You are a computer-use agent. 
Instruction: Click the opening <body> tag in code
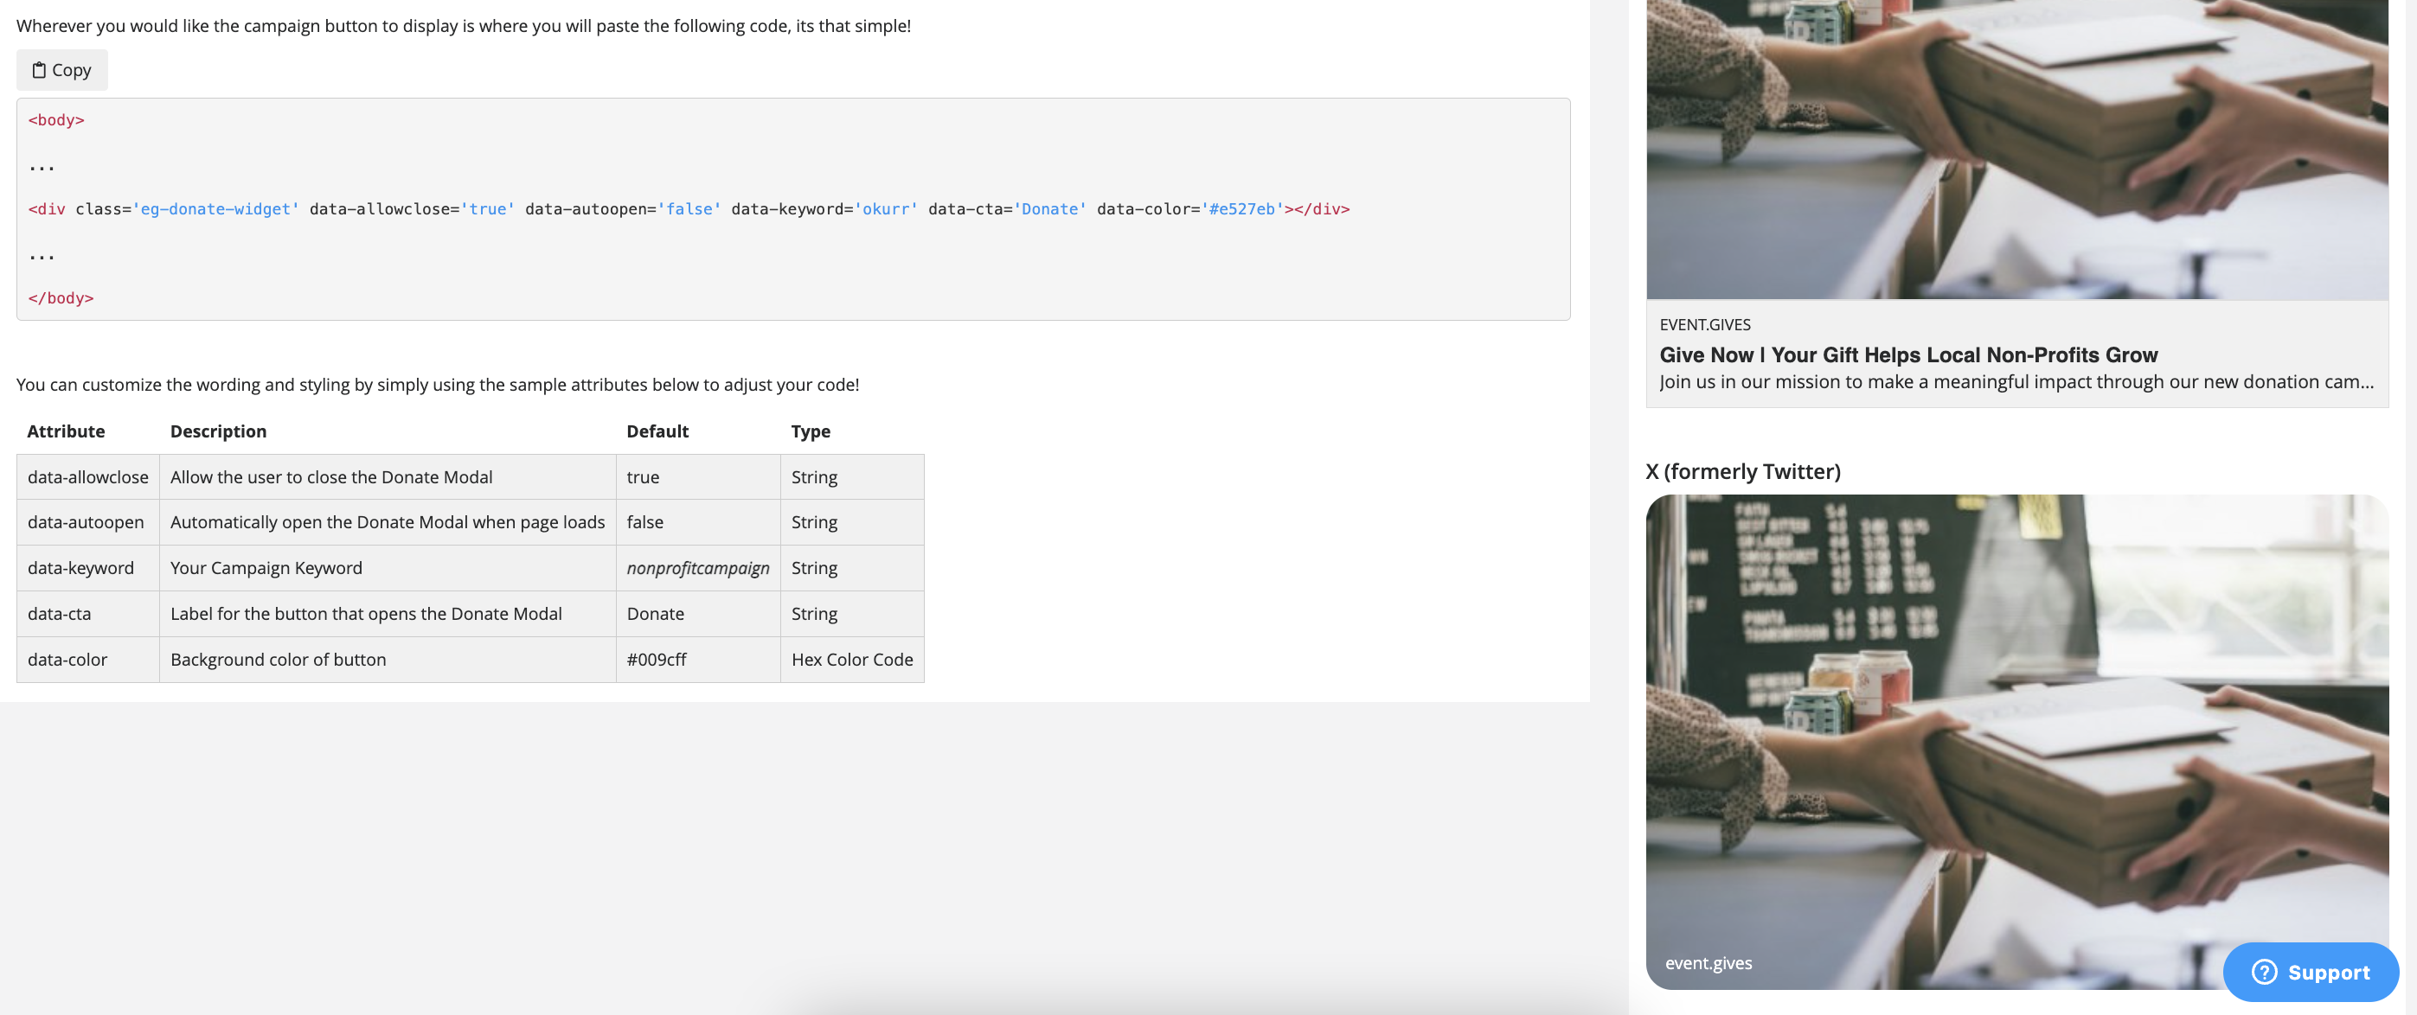[56, 120]
